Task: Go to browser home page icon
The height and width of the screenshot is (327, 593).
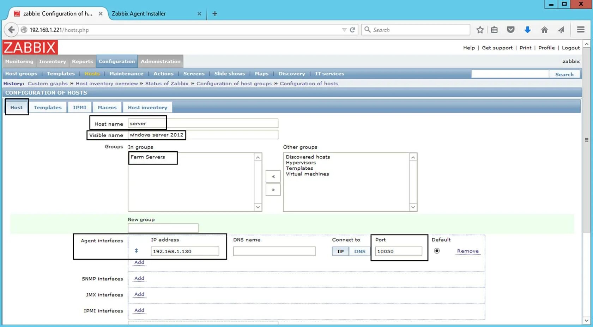Action: [544, 30]
